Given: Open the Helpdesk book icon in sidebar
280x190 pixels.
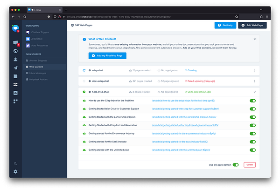Looking at the screenshot, I should click(15, 76).
